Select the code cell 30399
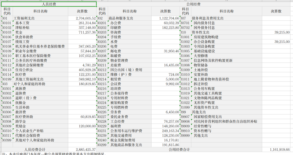This screenshot has width=293, height=155. tap(7, 140)
